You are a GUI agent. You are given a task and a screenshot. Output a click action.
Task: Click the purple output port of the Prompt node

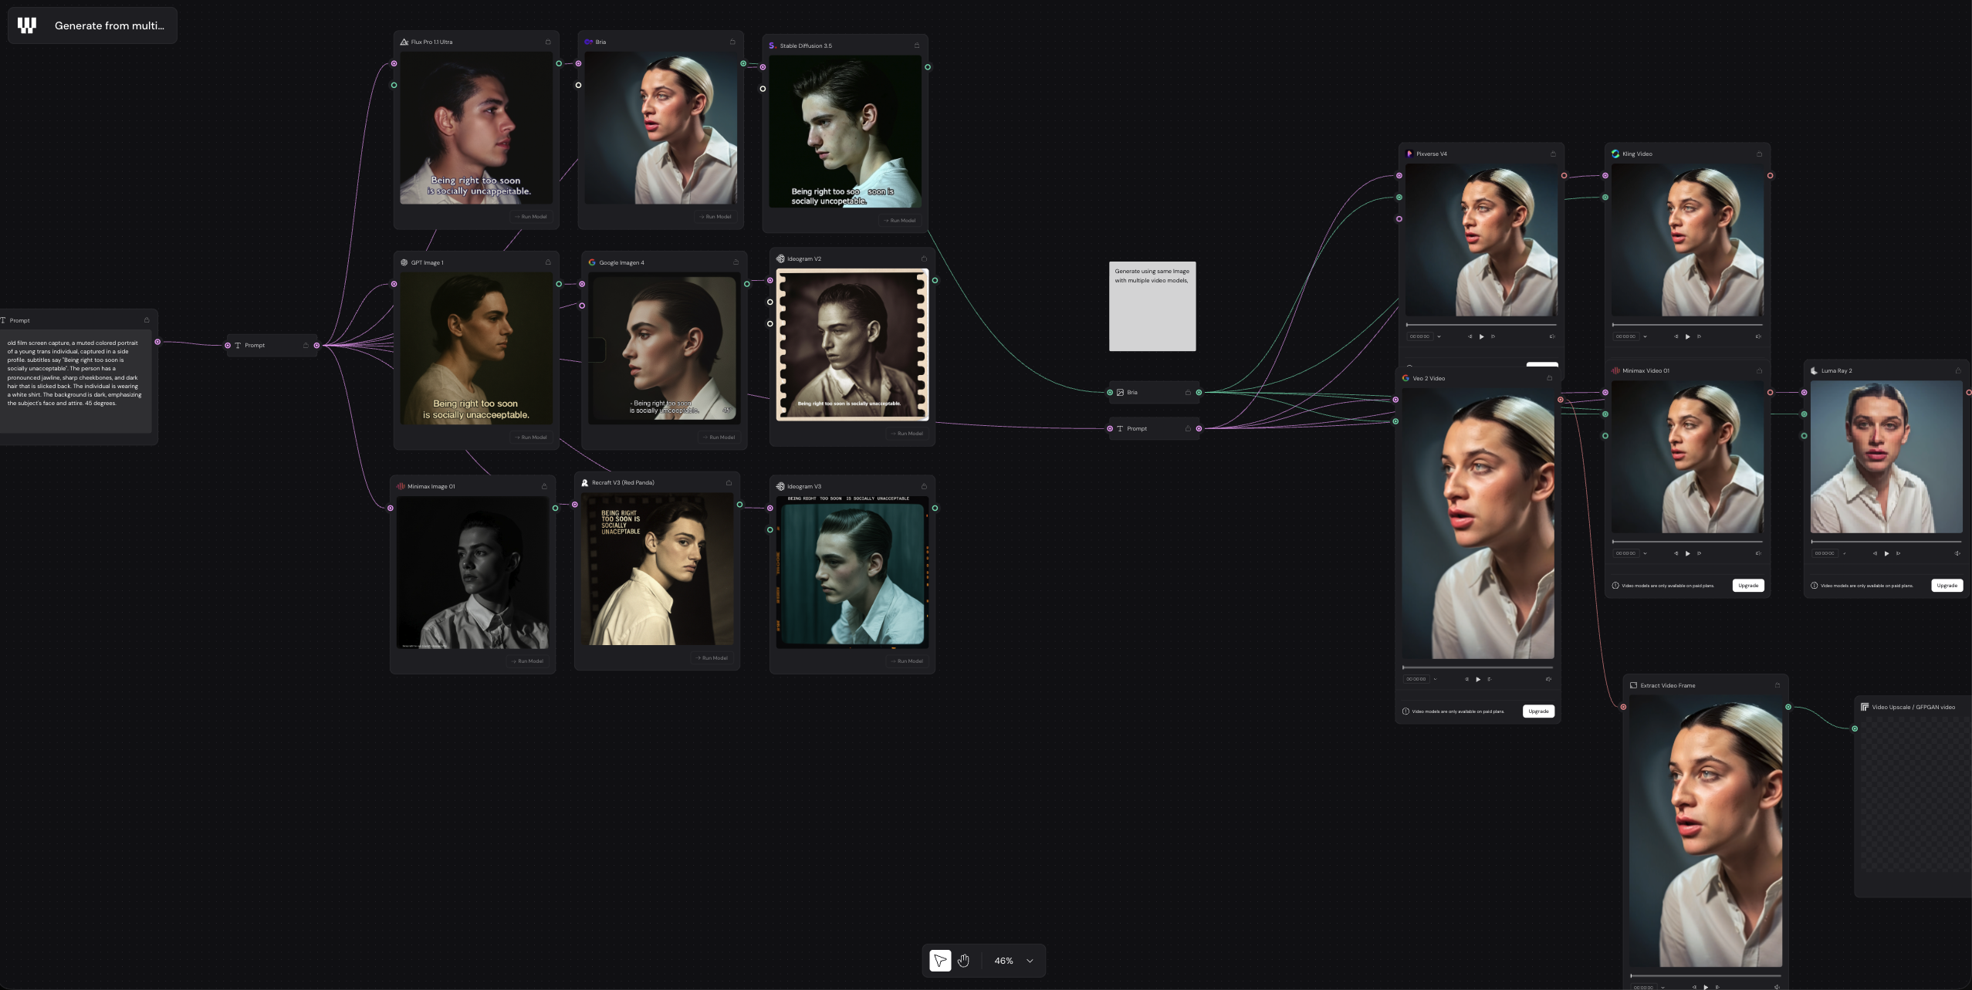tap(157, 342)
